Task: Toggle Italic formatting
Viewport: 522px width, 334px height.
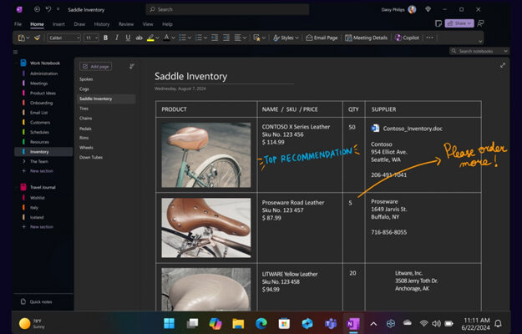Action: 117,38
